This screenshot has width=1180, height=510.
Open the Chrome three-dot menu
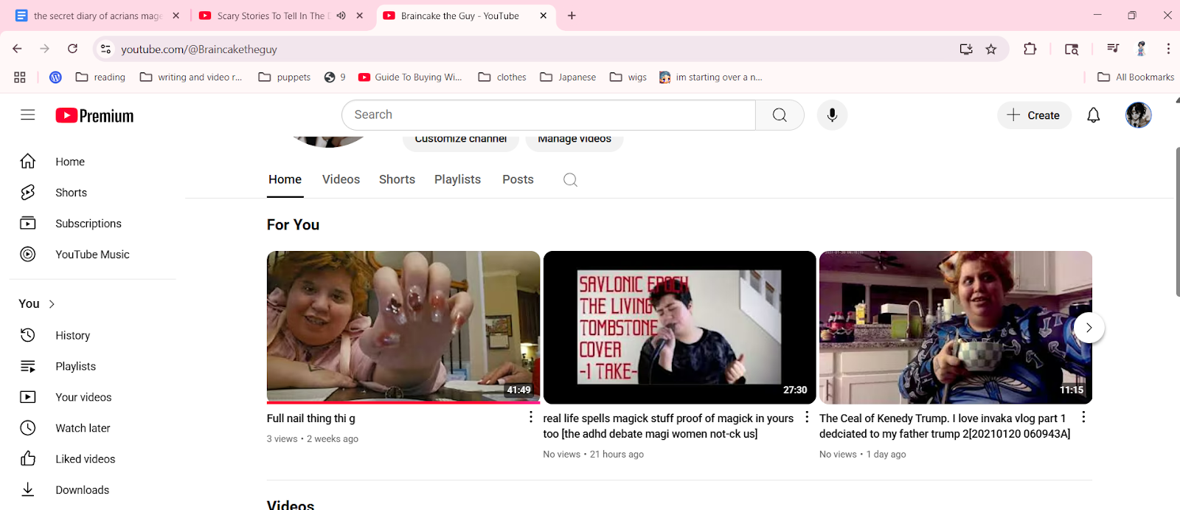[1168, 49]
